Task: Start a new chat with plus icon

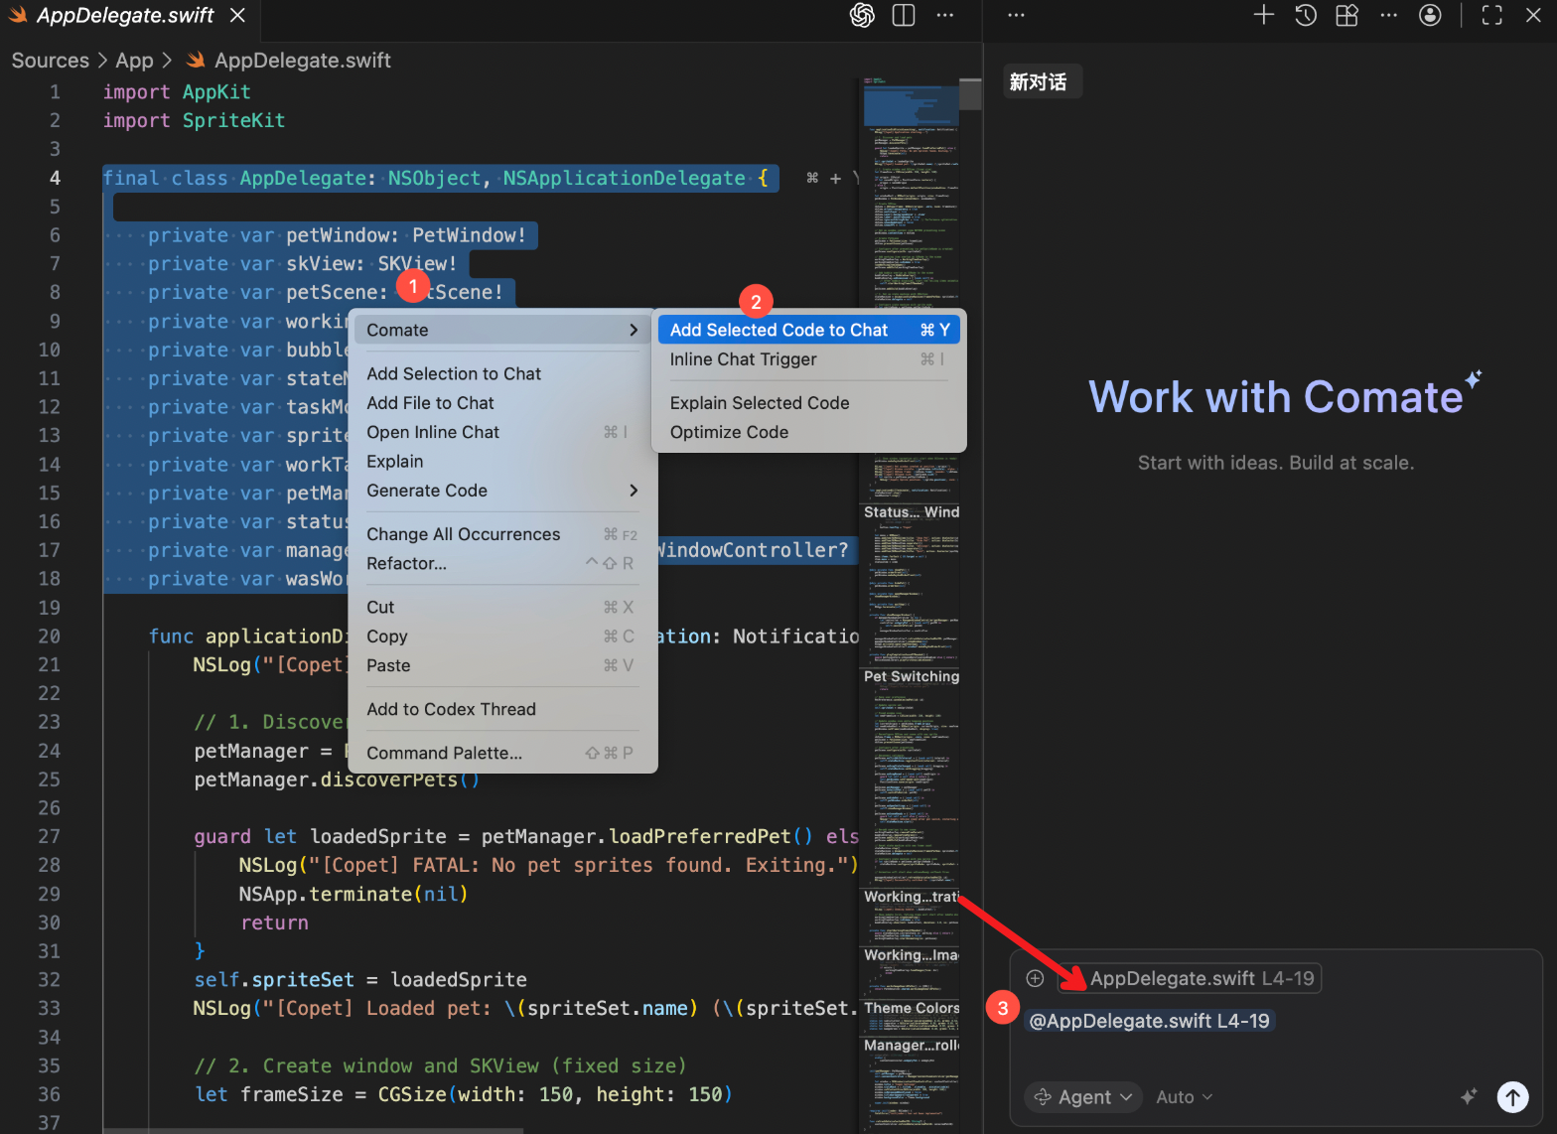Action: pos(1263,15)
